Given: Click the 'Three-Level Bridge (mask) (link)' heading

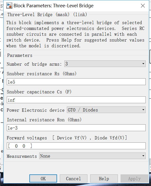Looking at the screenshot, I should click(47, 15).
